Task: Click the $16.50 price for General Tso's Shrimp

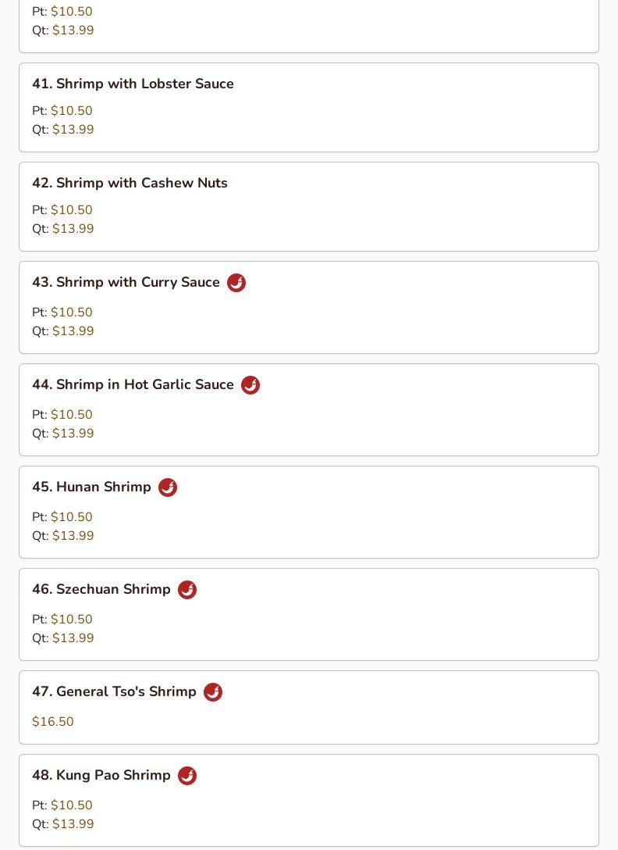Action: (x=53, y=722)
